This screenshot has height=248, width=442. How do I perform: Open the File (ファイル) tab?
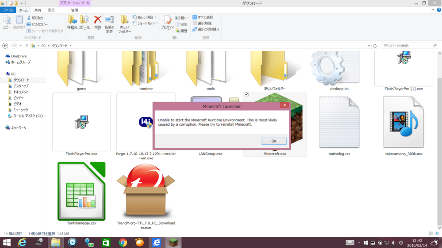click(x=8, y=10)
